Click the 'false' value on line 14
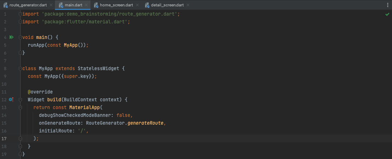 (x=123, y=115)
